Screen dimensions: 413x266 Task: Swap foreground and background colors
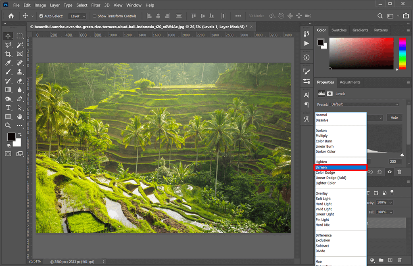tap(20, 134)
